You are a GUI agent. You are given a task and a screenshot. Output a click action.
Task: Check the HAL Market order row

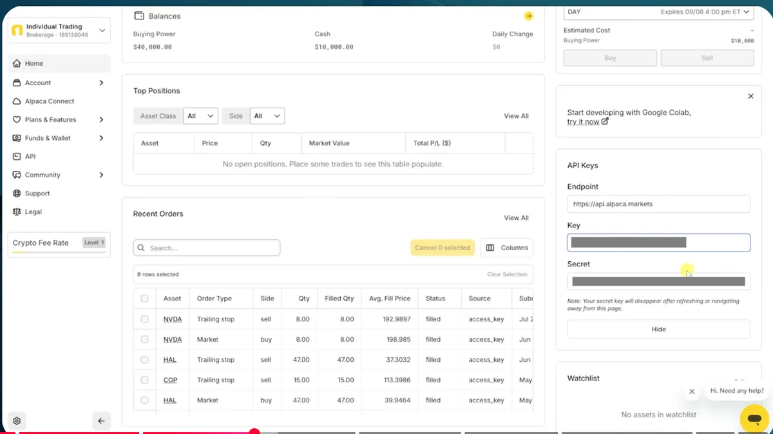click(144, 400)
